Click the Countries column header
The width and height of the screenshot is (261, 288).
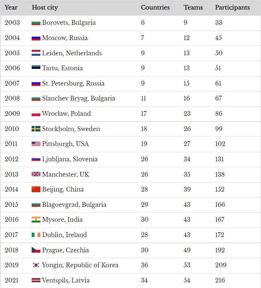tap(155, 8)
